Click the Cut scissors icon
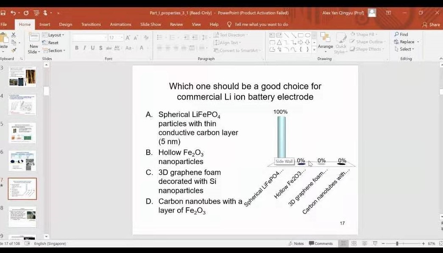The image size is (443, 253). [x=14, y=35]
